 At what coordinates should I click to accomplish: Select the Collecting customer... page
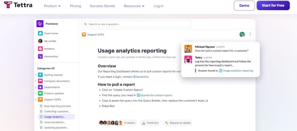(x=57, y=111)
